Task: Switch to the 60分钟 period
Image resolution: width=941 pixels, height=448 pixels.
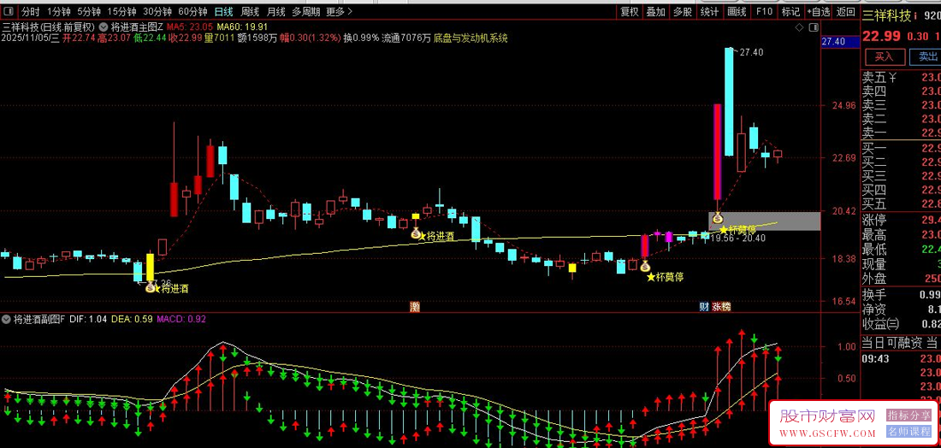Action: pos(193,11)
